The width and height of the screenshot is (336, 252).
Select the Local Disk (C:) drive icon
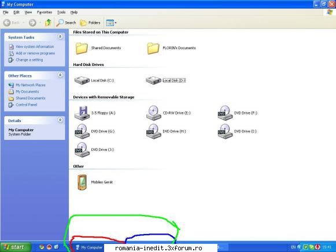pos(82,80)
